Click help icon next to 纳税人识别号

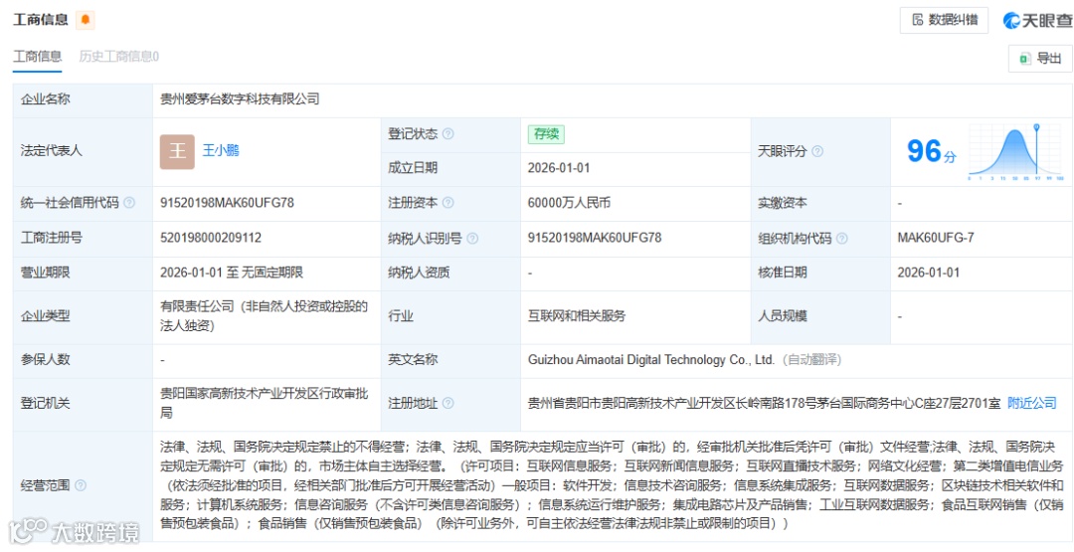tap(472, 239)
